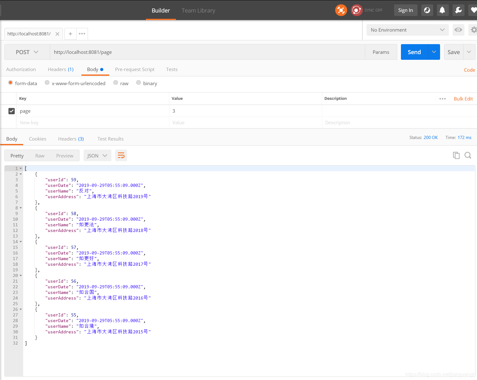Select raw body type
477x380 pixels.
pyautogui.click(x=116, y=83)
